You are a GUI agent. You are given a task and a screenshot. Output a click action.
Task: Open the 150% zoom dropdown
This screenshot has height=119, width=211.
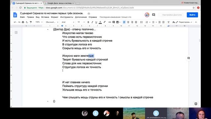click(39, 22)
